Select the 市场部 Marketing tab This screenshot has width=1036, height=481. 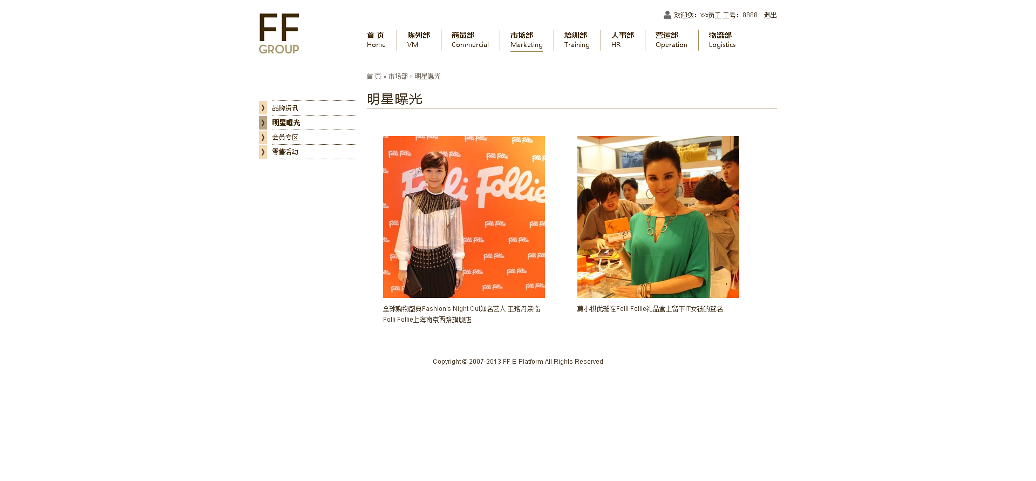(527, 40)
